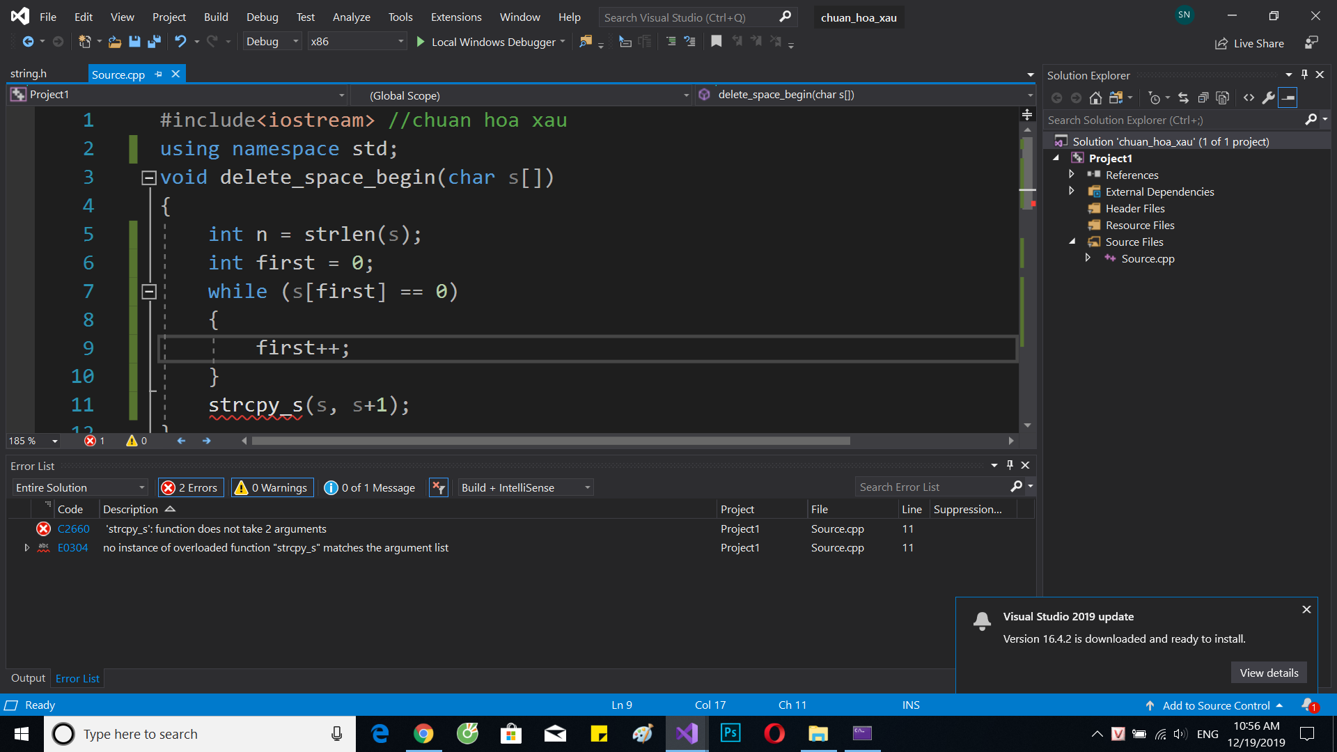Open the Properties wrench in Solution Explorer

pyautogui.click(x=1269, y=98)
